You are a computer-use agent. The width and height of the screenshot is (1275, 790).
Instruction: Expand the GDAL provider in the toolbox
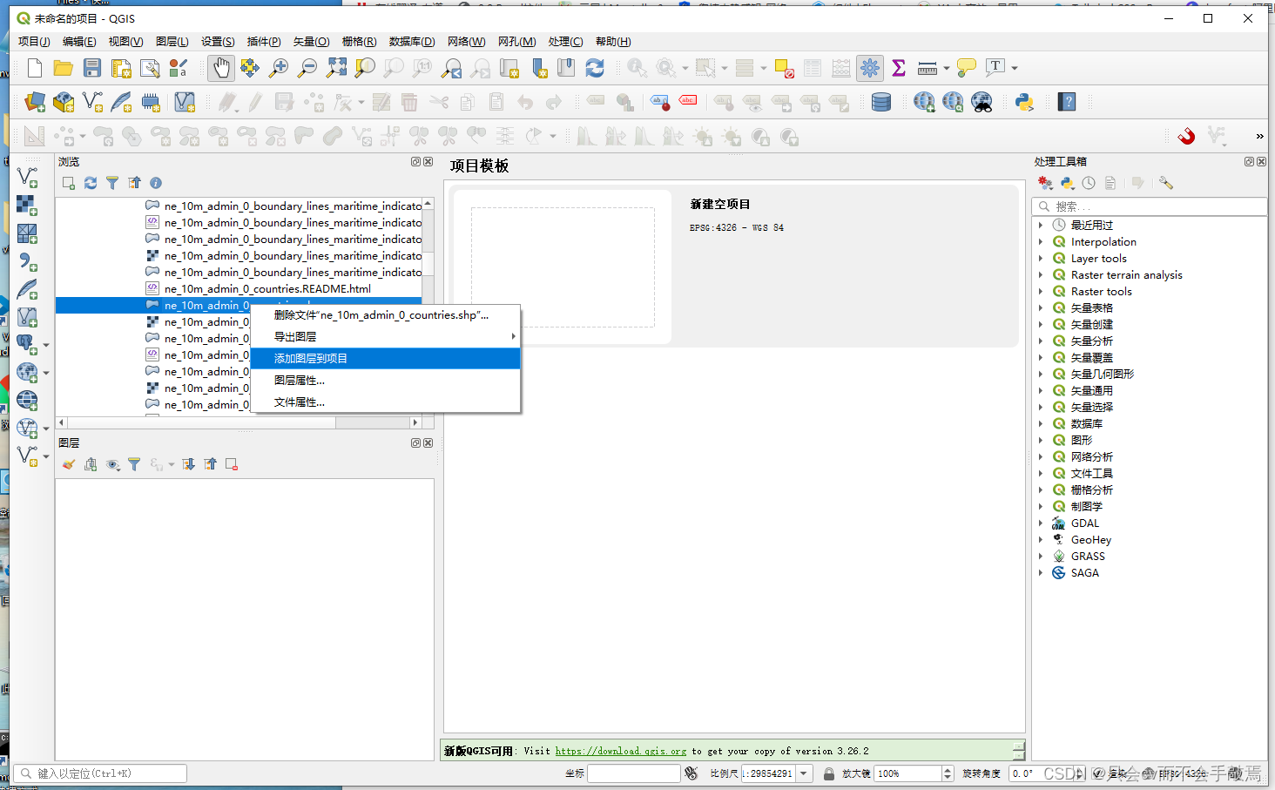(x=1041, y=523)
